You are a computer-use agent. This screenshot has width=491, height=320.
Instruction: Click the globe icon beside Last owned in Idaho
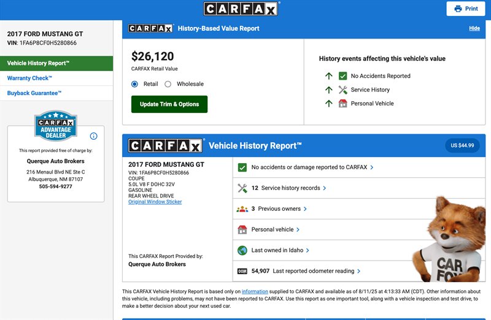coord(242,251)
